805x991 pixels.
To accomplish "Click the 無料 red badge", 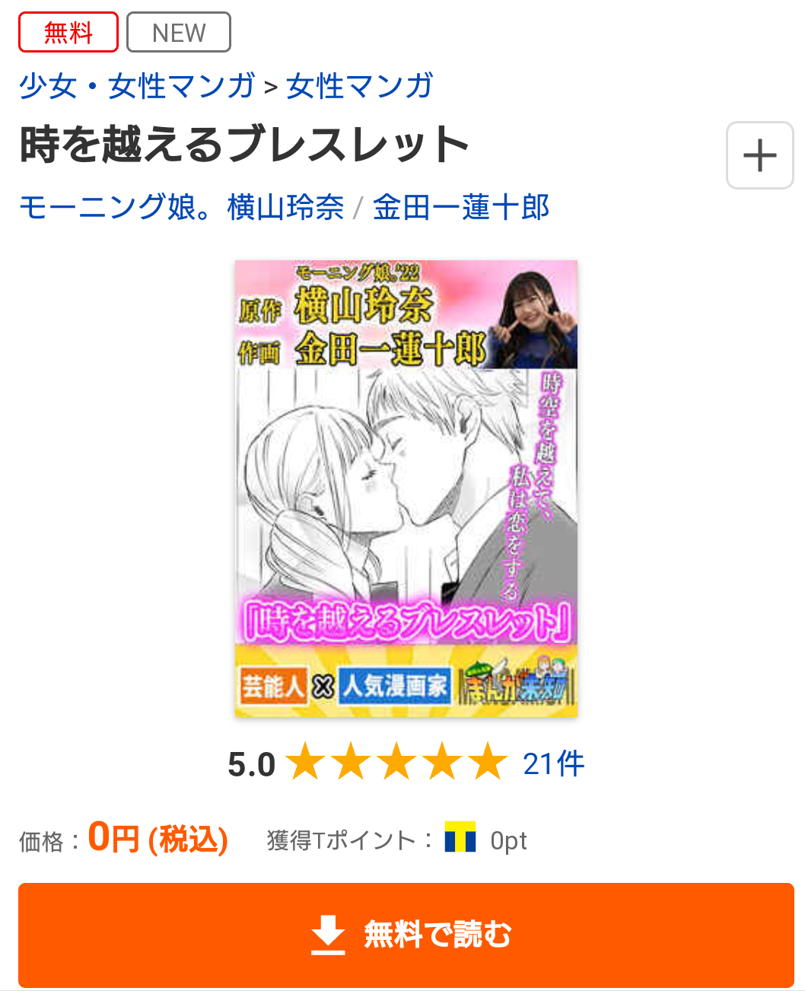I will (x=68, y=32).
